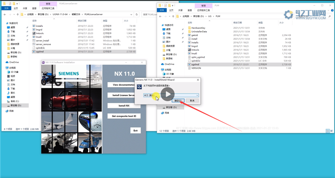Close the InstallShield Wizard dialog
Viewport: 335px width, 178px height.
[x=198, y=80]
